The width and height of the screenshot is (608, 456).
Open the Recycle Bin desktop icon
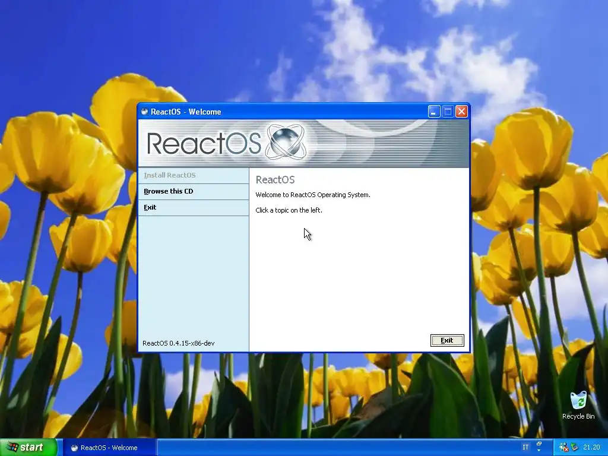pyautogui.click(x=578, y=405)
